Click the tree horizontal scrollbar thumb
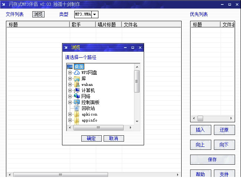This screenshot has height=184, width=241. (x=98, y=127)
